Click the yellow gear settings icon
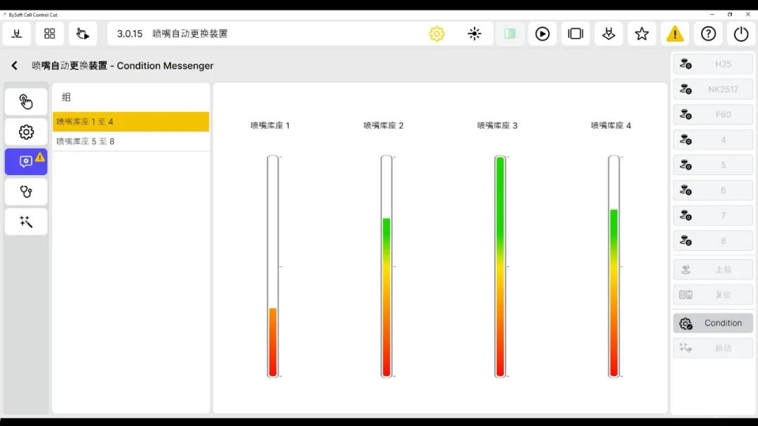Screen dimensions: 758x426 pyautogui.click(x=437, y=34)
